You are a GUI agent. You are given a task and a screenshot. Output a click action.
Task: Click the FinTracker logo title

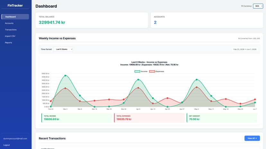15,5
